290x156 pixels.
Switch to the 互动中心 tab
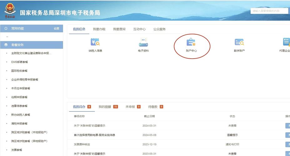139,29
